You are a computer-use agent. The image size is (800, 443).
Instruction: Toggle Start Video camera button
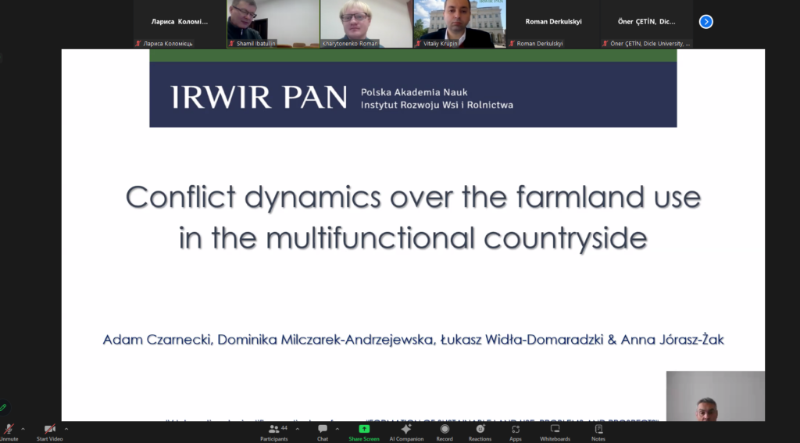click(x=49, y=429)
